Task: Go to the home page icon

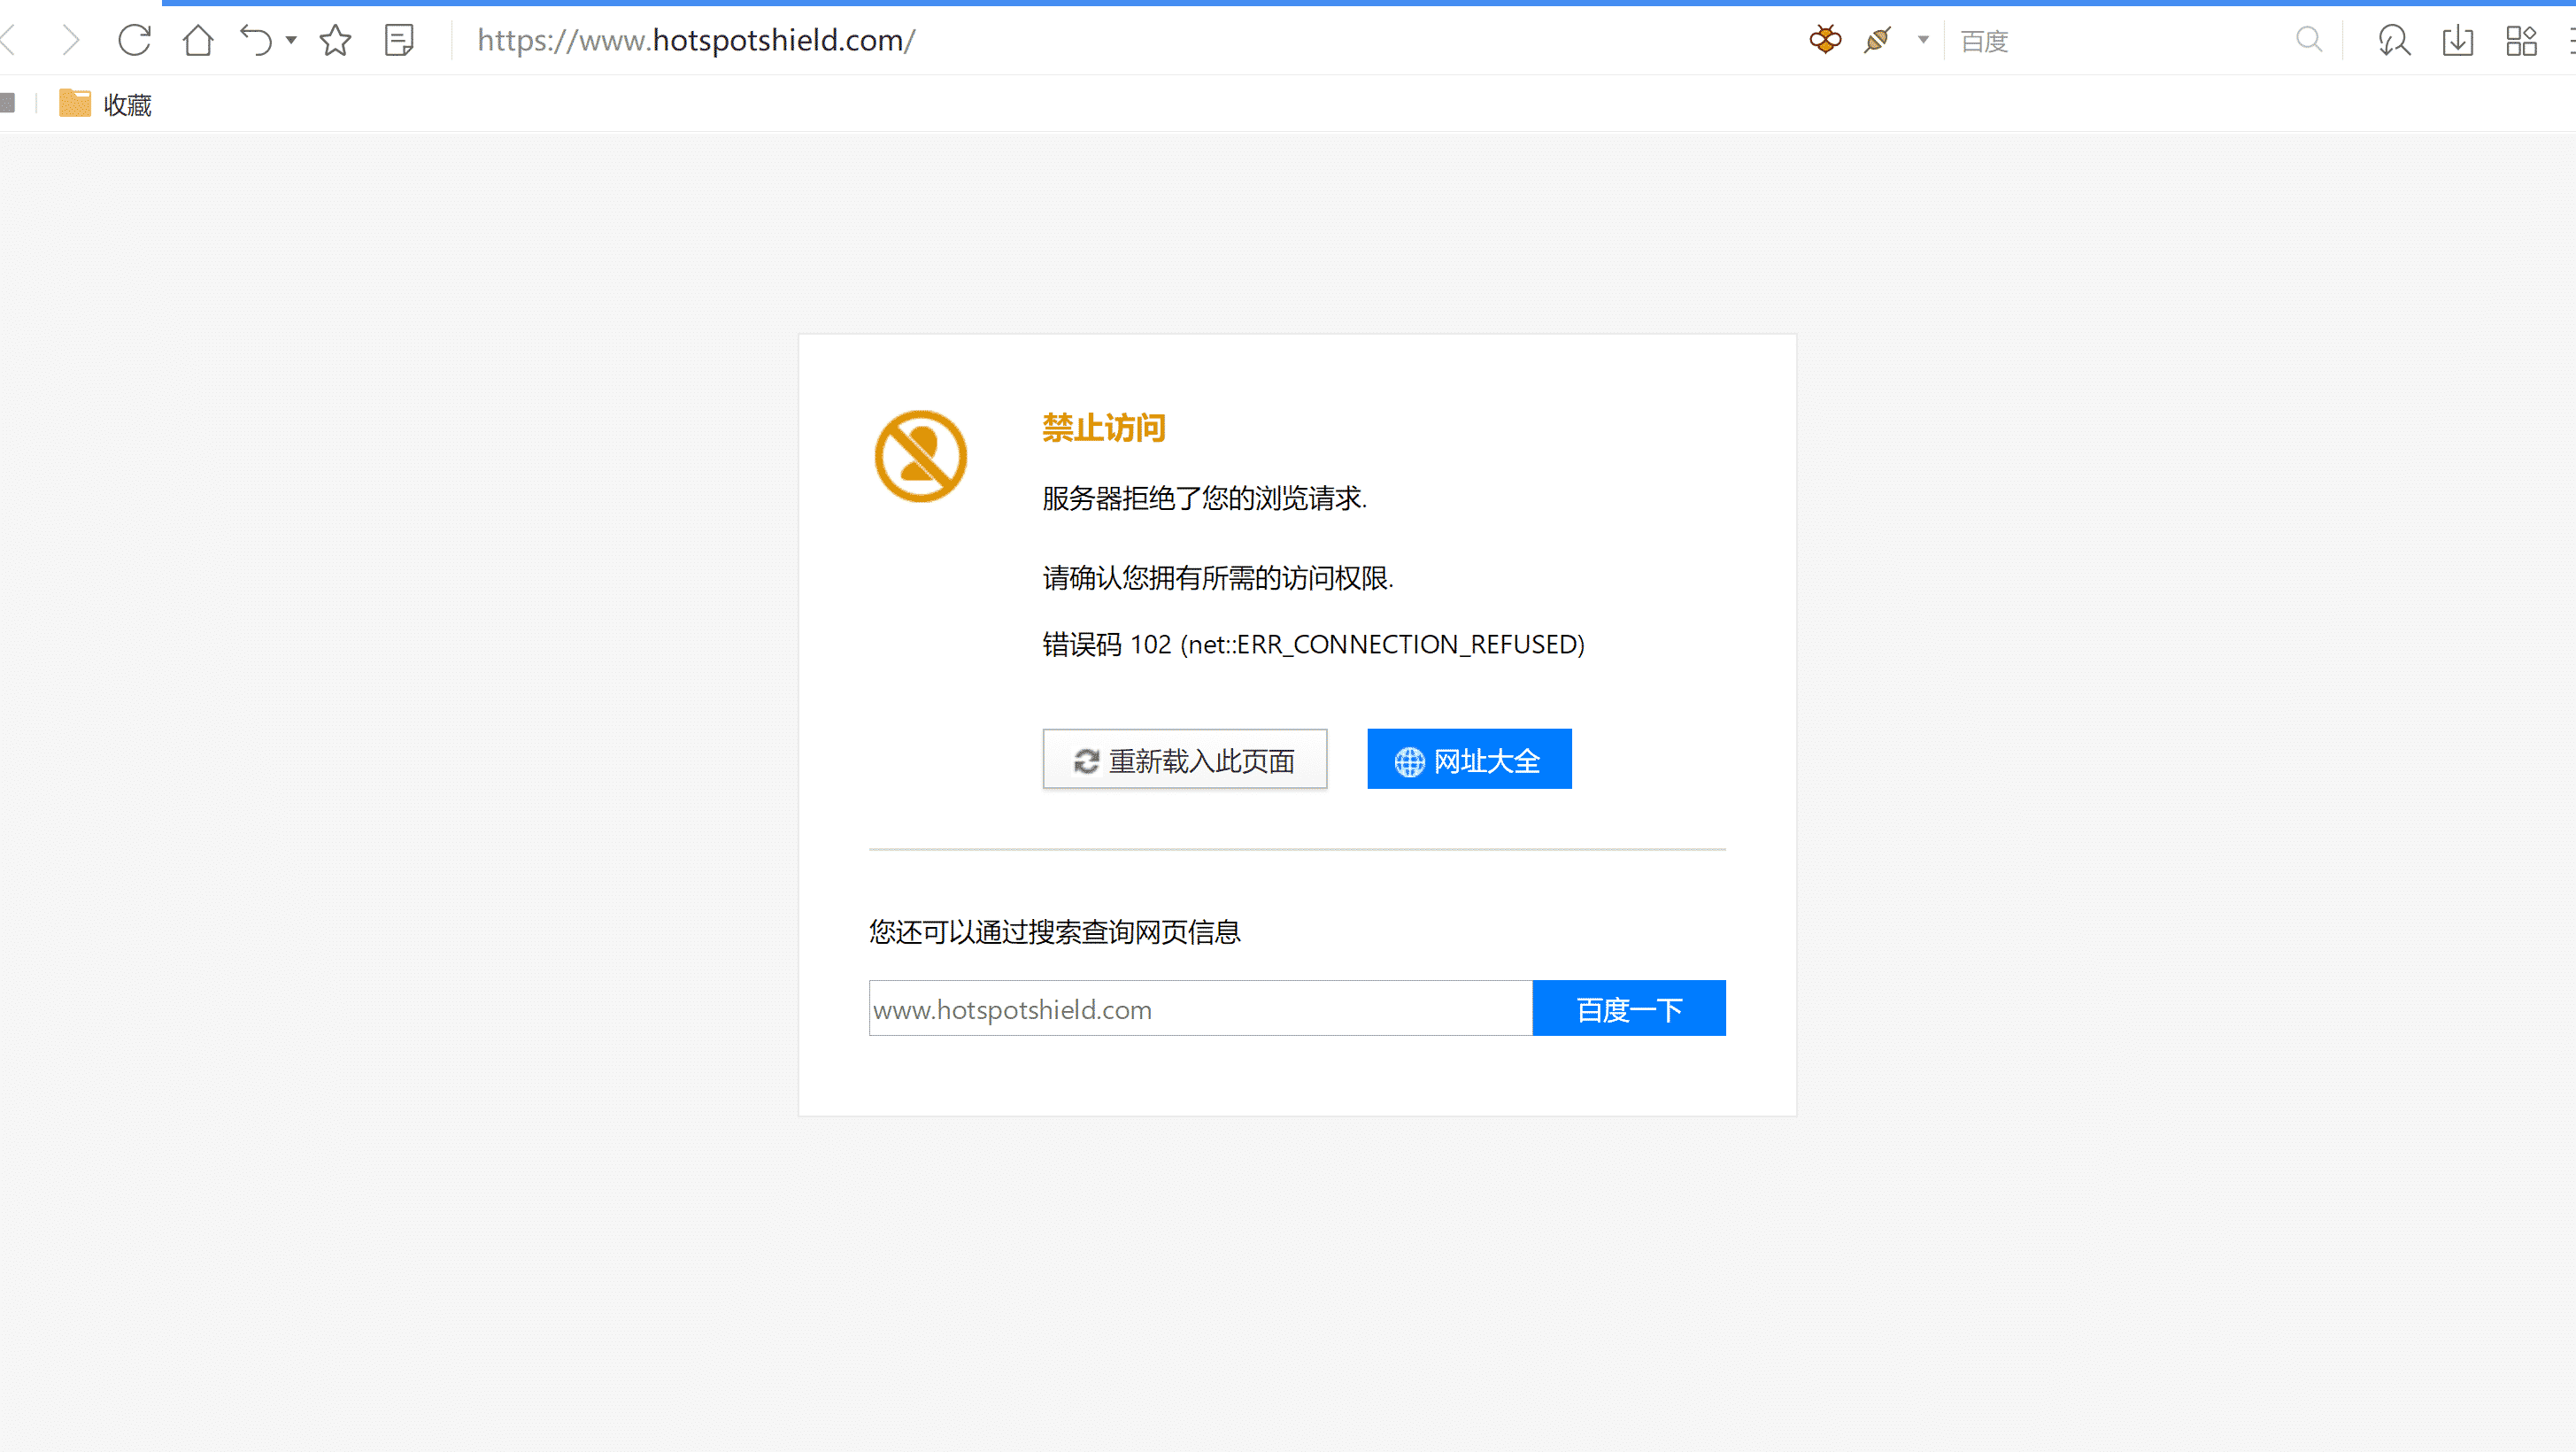Action: click(x=198, y=41)
